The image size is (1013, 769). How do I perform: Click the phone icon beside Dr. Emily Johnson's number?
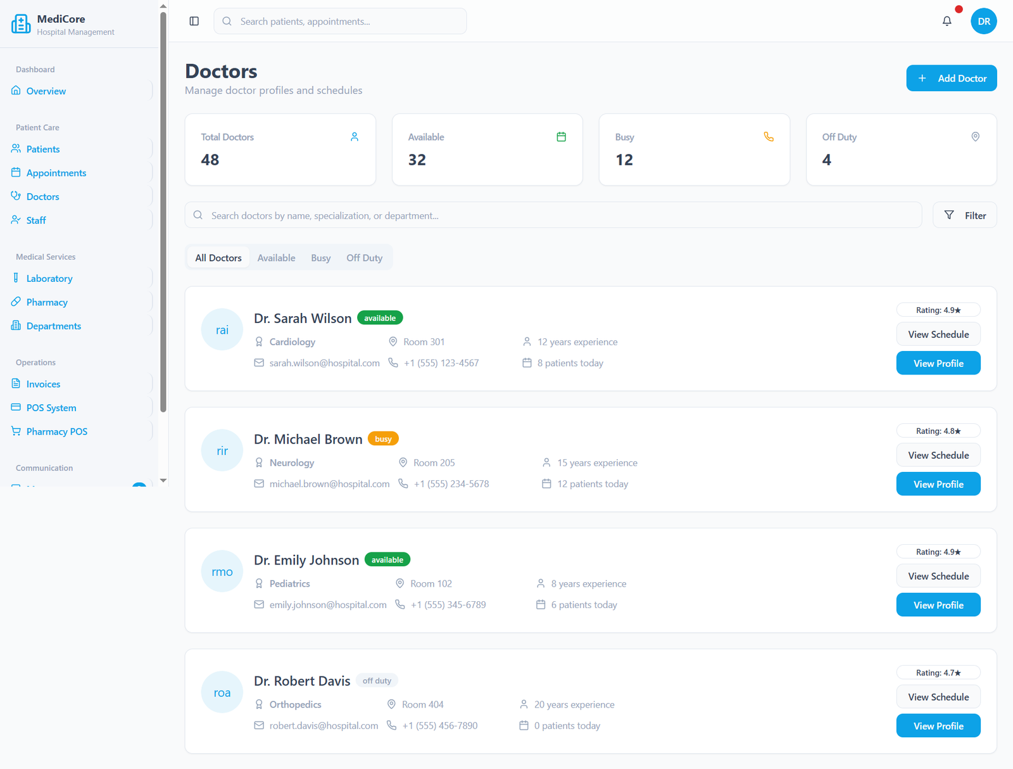[x=400, y=605]
